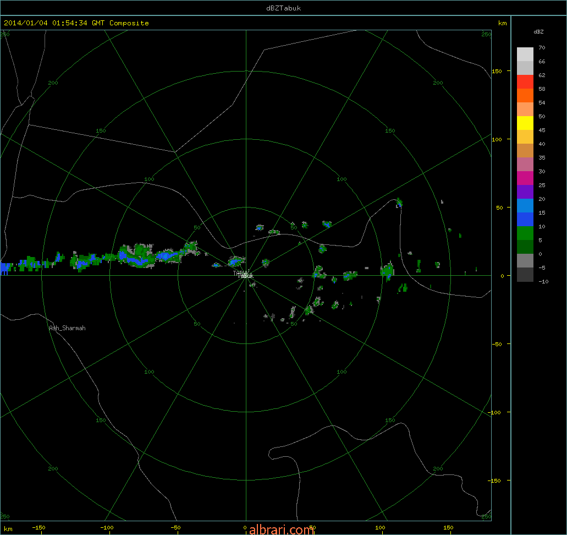Select the "45" value in the dBZ legend
567x535 pixels.
542,130
